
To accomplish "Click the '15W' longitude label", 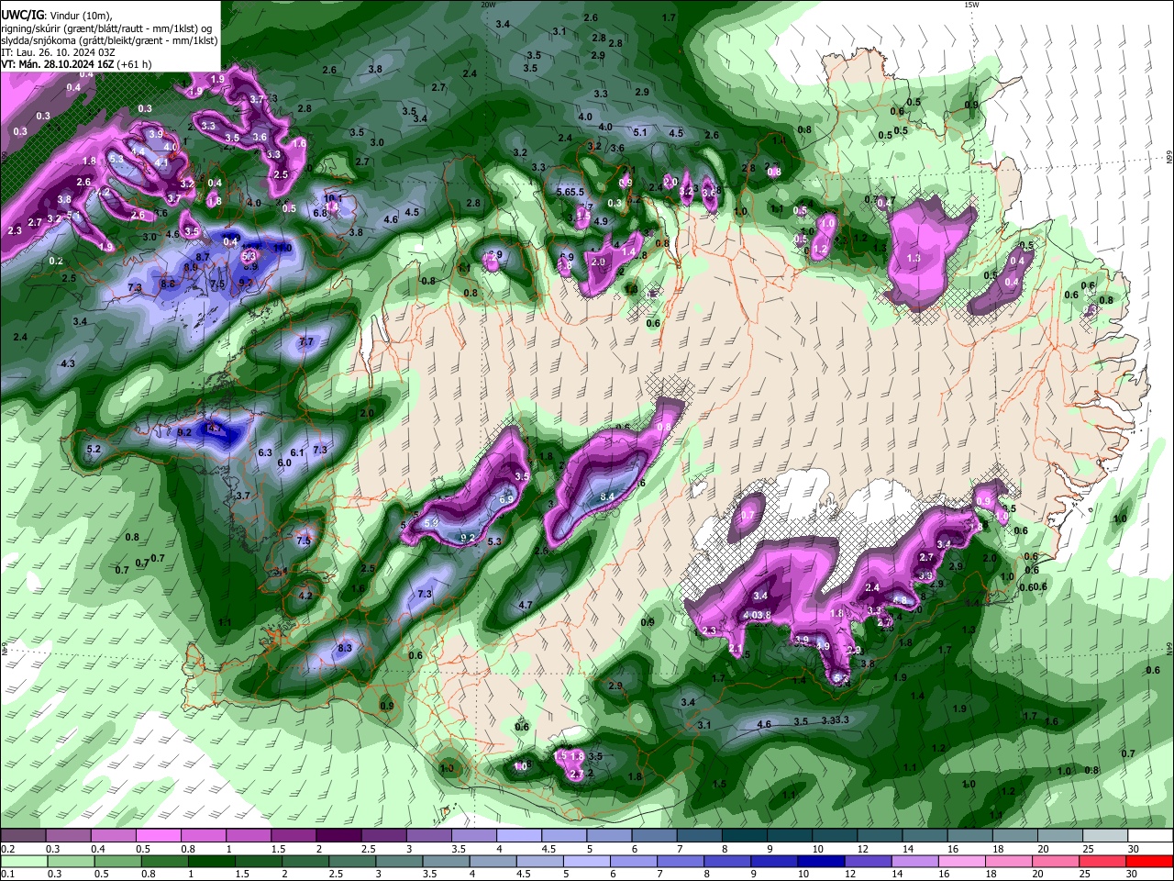I will (971, 5).
